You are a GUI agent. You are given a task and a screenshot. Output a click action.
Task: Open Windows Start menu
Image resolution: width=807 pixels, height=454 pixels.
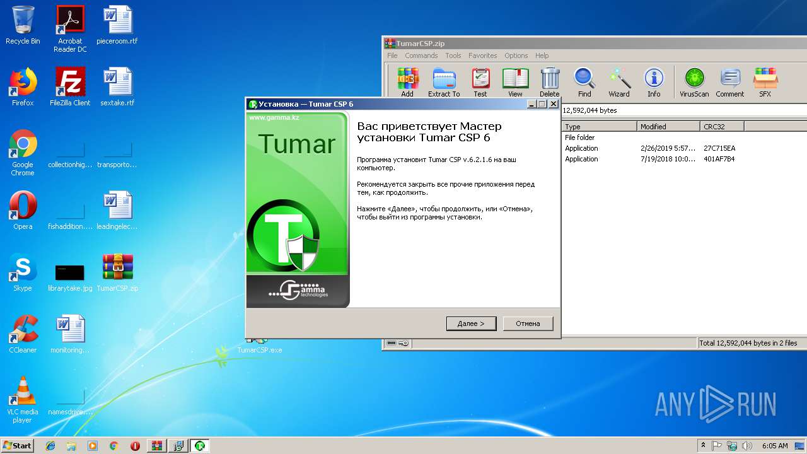(18, 445)
